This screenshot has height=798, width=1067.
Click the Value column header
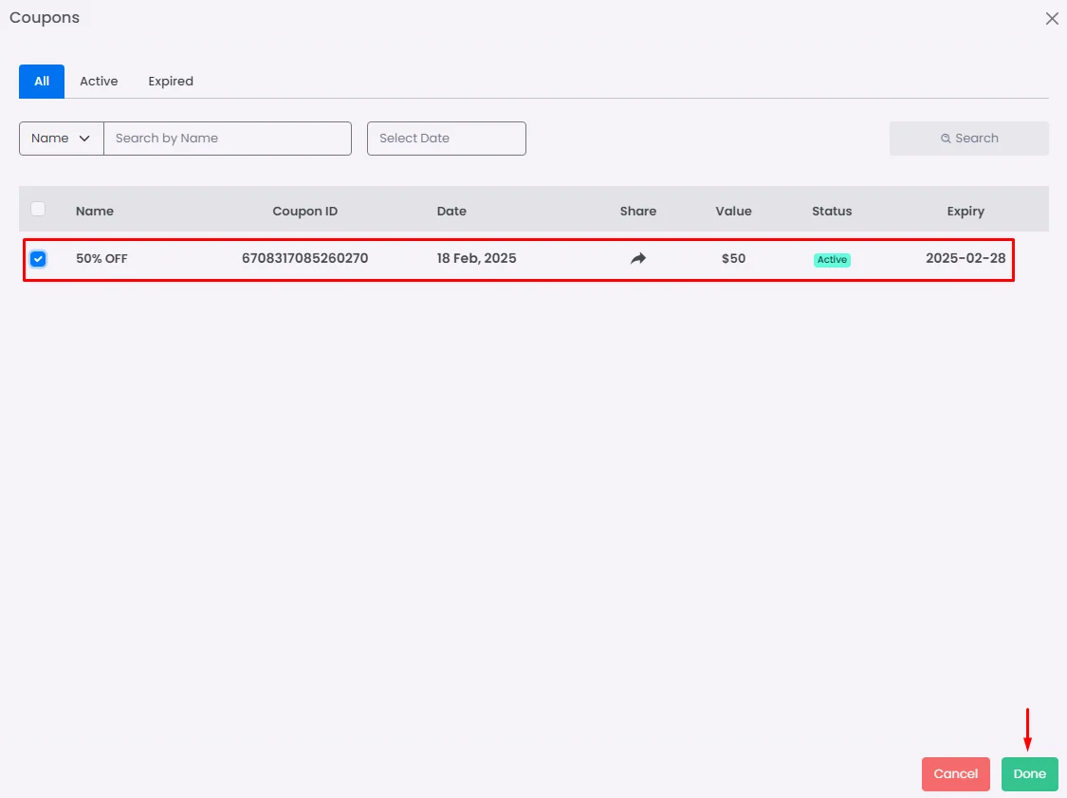point(733,211)
